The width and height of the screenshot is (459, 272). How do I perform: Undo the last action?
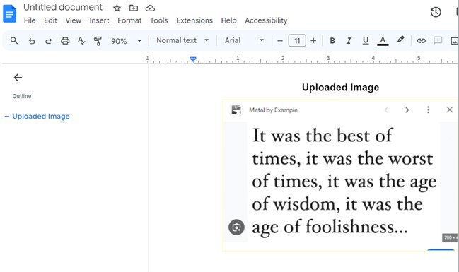(x=32, y=41)
